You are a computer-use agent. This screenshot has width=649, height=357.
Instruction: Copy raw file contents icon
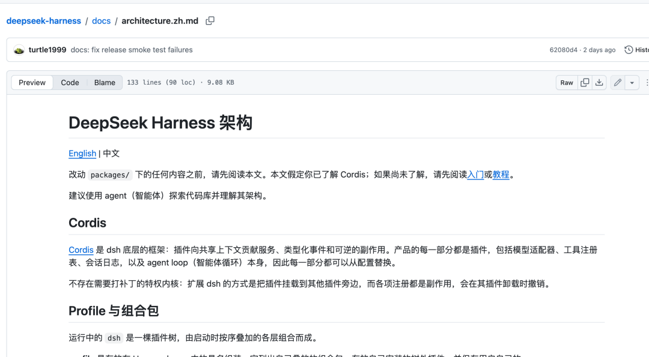click(585, 83)
